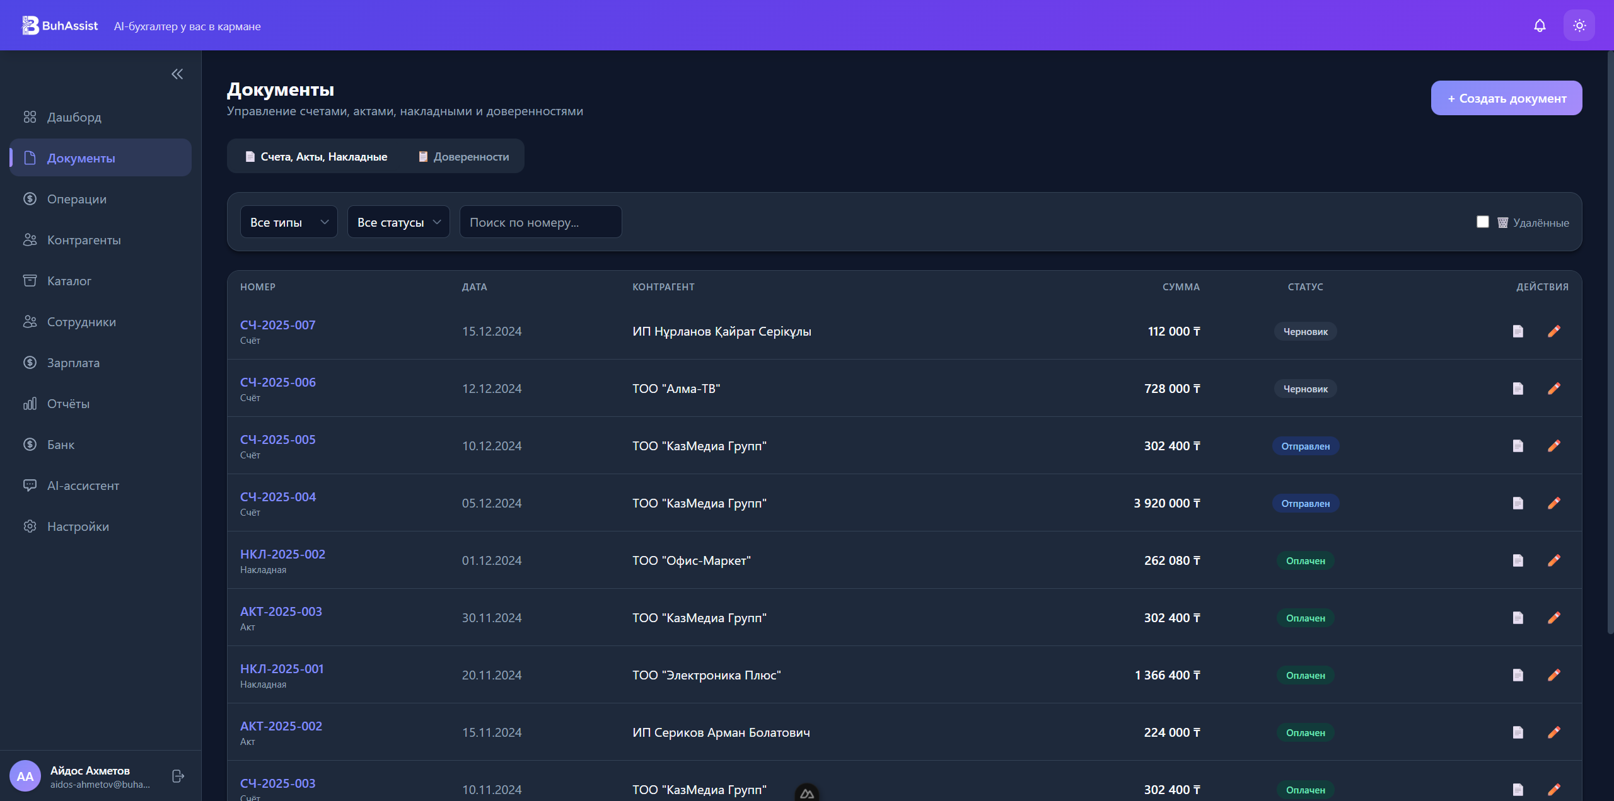Click the pencil edit icon for СЧ-2025-007

coord(1554,331)
